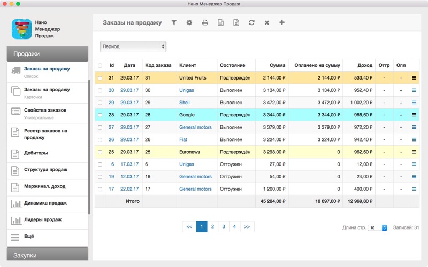Open row menu for order 27
The height and width of the screenshot is (267, 428).
pyautogui.click(x=414, y=127)
